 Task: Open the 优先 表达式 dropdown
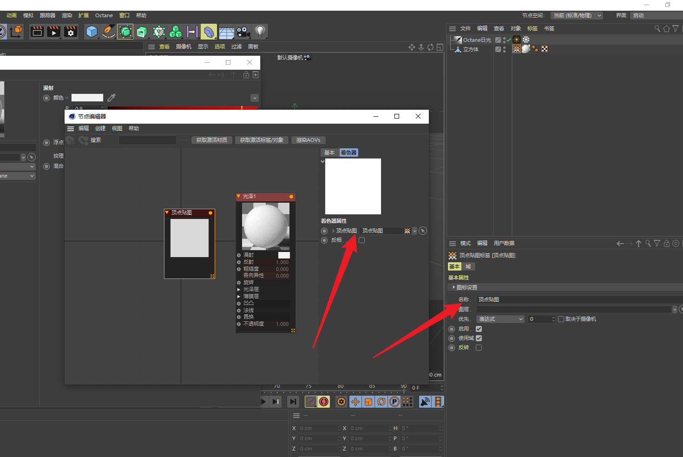[501, 319]
